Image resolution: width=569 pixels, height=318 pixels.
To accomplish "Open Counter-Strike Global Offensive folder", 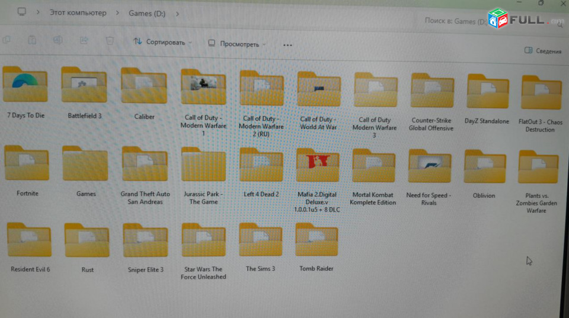I will click(x=432, y=90).
